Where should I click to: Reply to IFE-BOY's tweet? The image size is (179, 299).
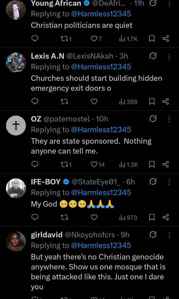[x=35, y=217]
